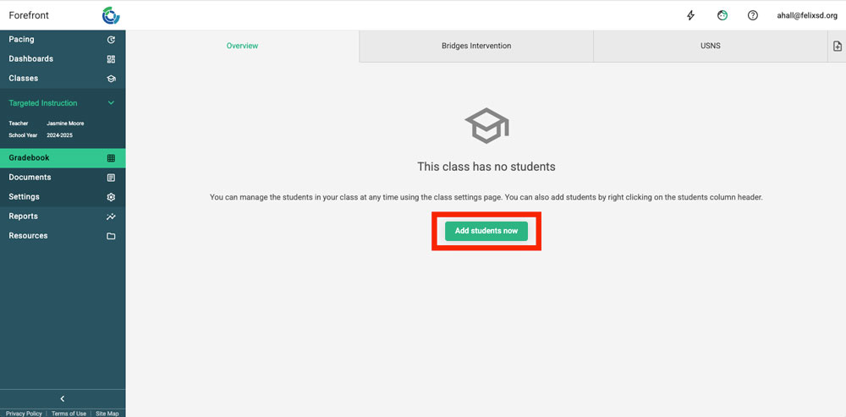Viewport: 846px width, 417px height.
Task: Click the Pacing clock icon in sidebar
Action: [111, 40]
